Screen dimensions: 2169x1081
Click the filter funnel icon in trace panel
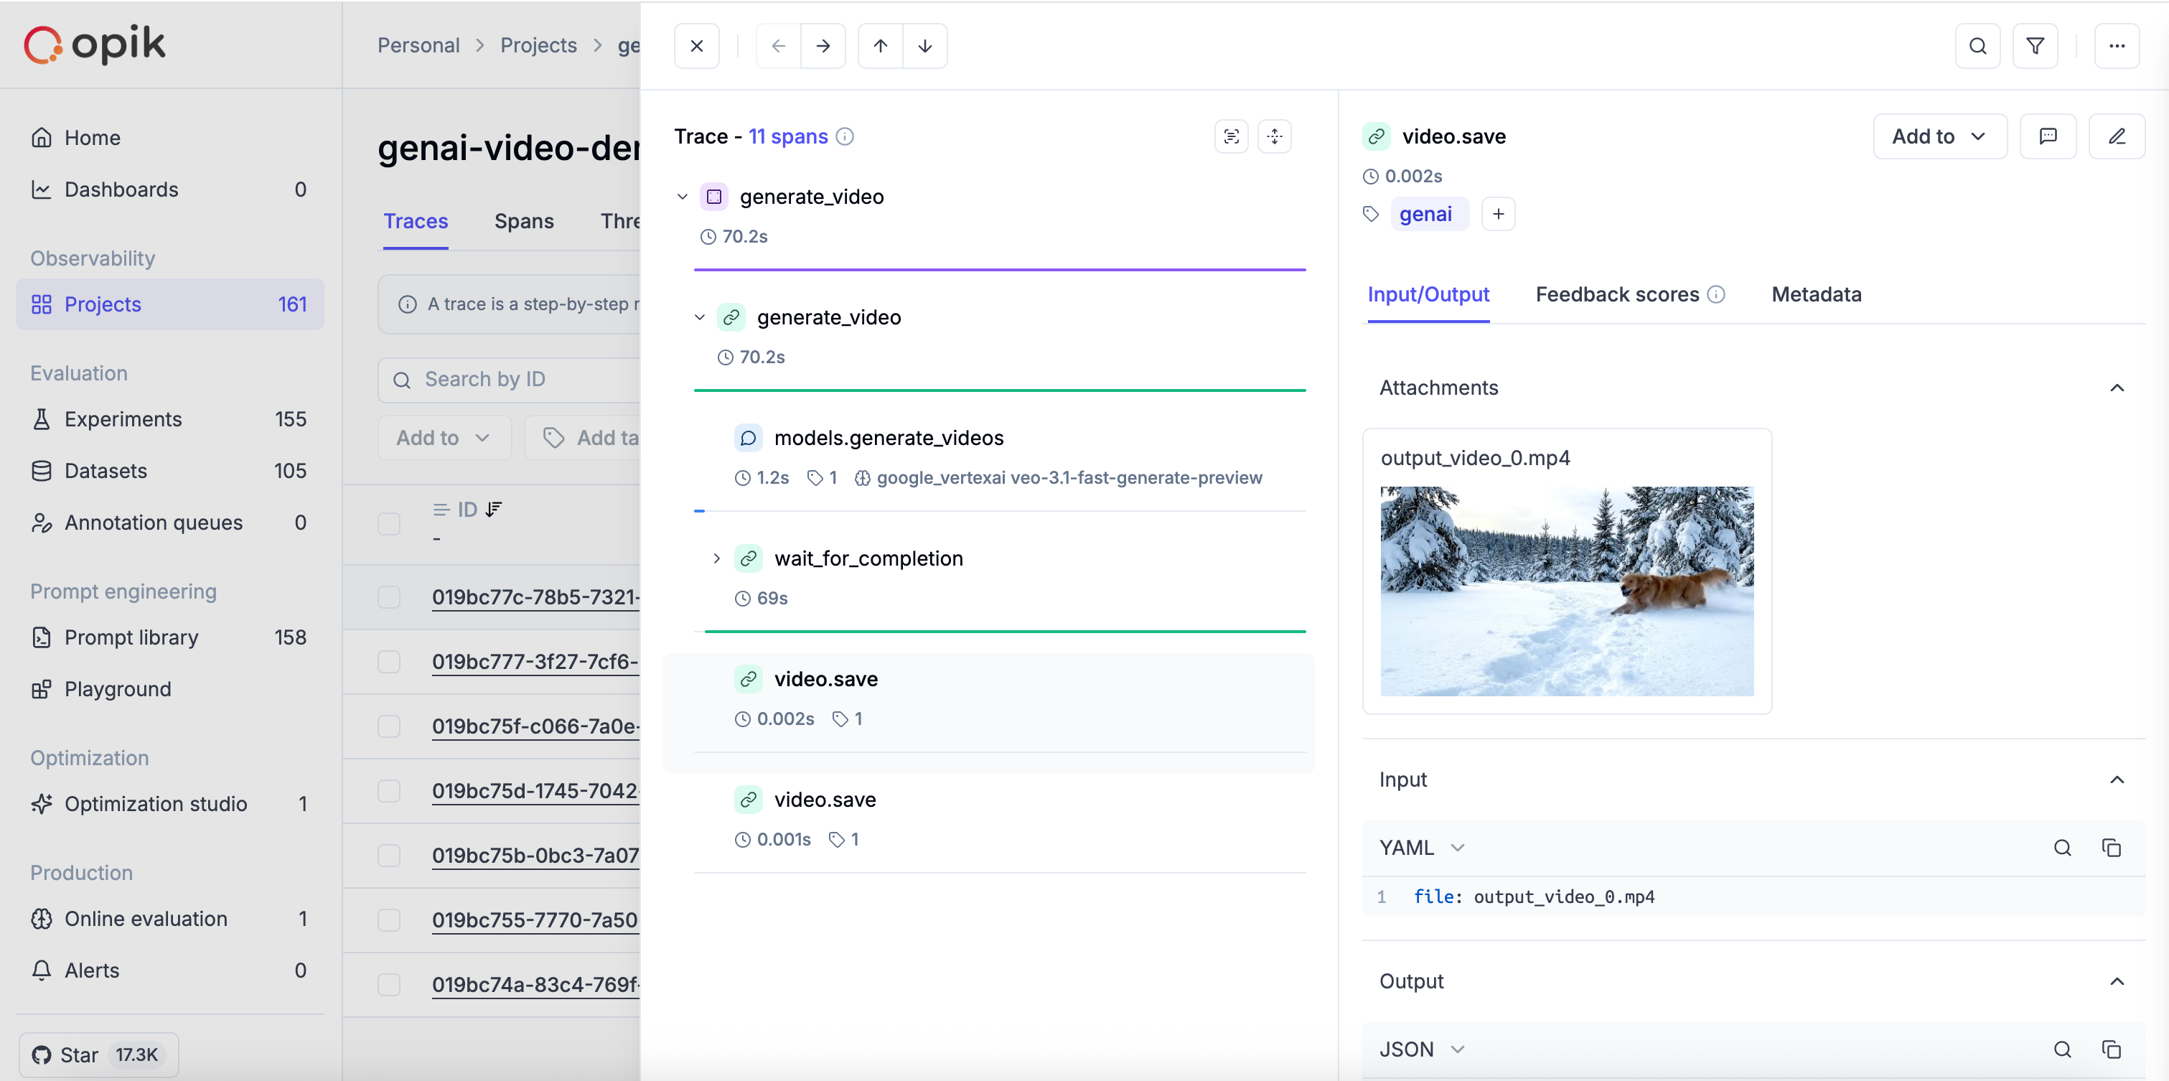pyautogui.click(x=2034, y=47)
